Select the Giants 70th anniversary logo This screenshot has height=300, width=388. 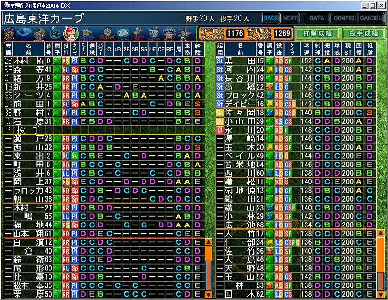pyautogui.click(x=40, y=33)
